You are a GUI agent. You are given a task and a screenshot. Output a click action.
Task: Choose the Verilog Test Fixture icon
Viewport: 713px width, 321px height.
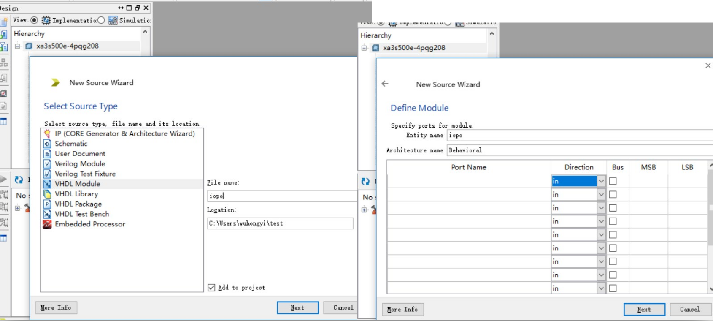[x=47, y=174]
